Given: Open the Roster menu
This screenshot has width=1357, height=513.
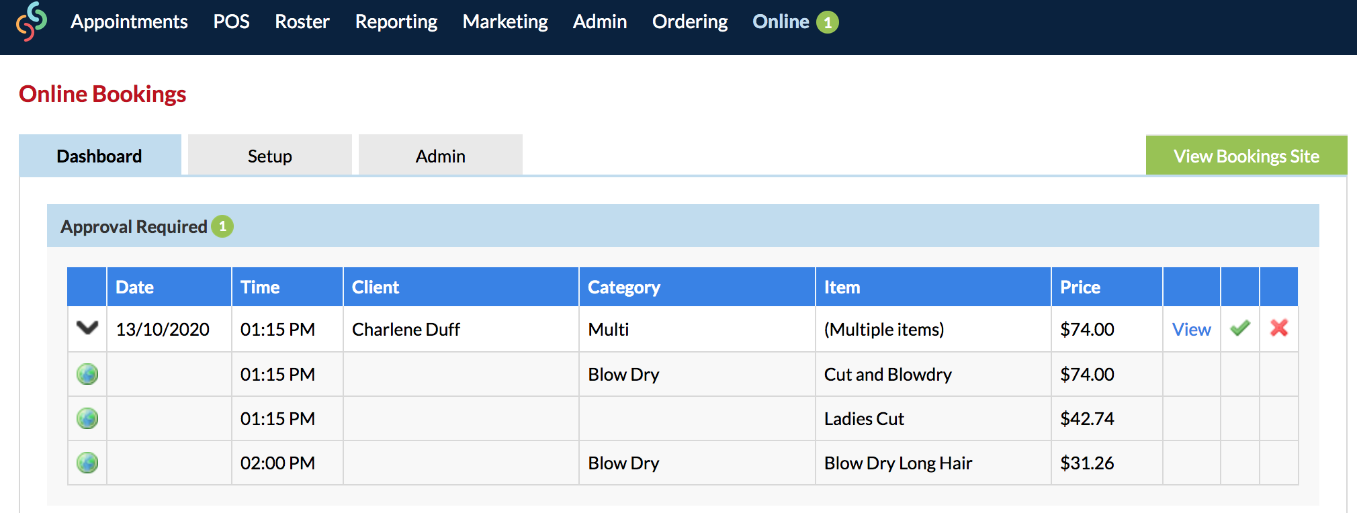Looking at the screenshot, I should pos(302,21).
